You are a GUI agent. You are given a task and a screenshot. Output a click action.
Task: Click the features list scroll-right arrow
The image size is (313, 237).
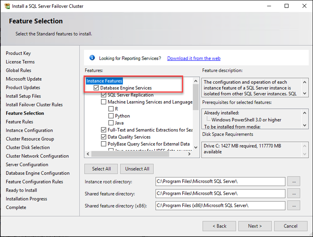[189, 154]
